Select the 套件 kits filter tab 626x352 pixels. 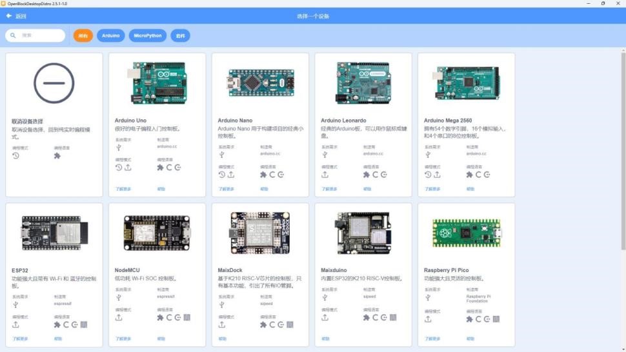[x=181, y=35]
